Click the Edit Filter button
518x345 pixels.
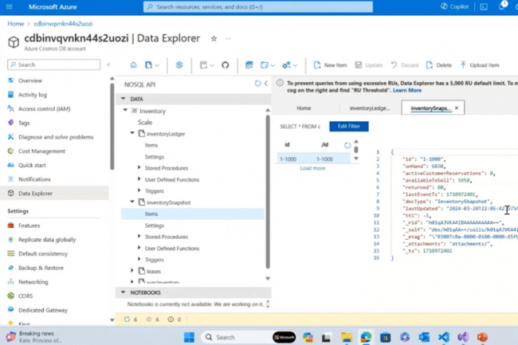(349, 127)
